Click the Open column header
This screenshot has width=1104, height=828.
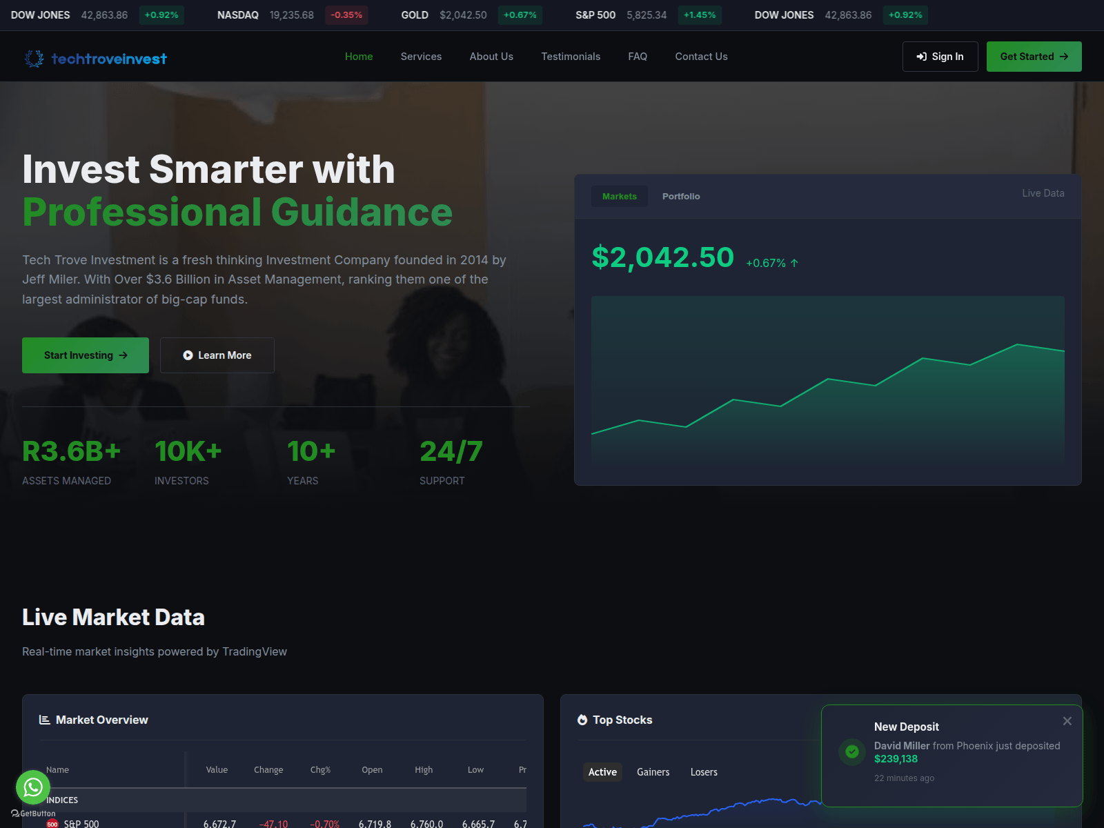(372, 770)
